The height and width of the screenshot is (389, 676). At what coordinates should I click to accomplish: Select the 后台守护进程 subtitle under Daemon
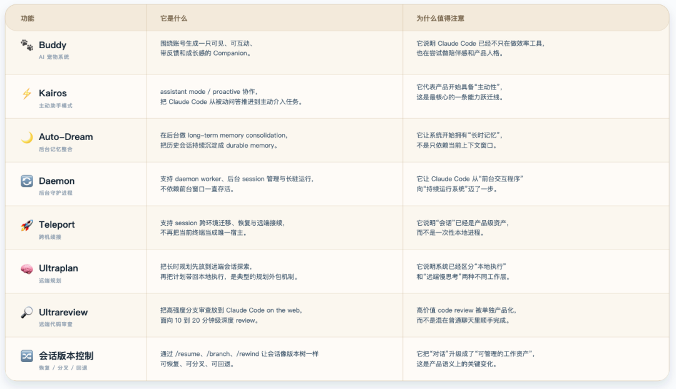56,193
